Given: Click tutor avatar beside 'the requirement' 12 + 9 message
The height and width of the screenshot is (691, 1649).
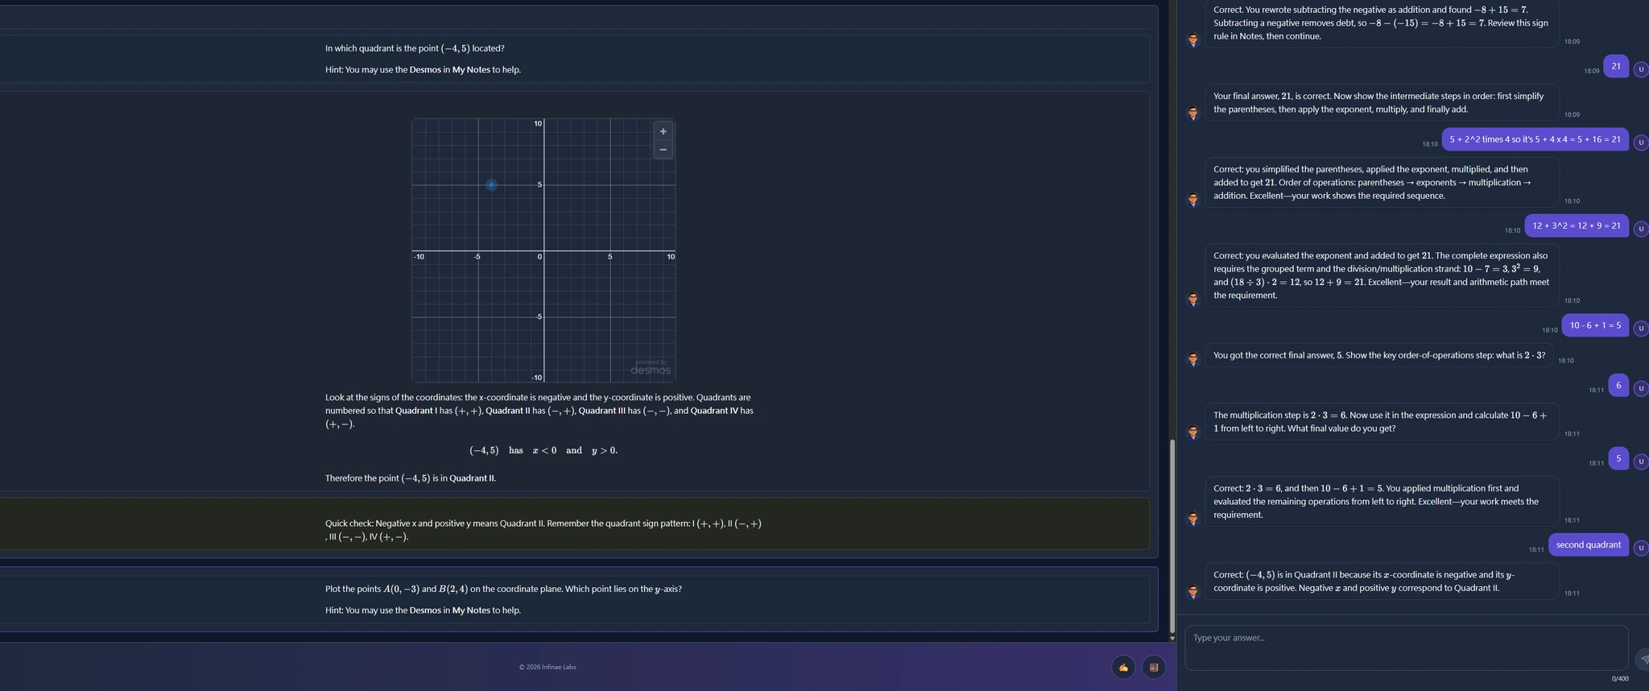Looking at the screenshot, I should pyautogui.click(x=1193, y=299).
